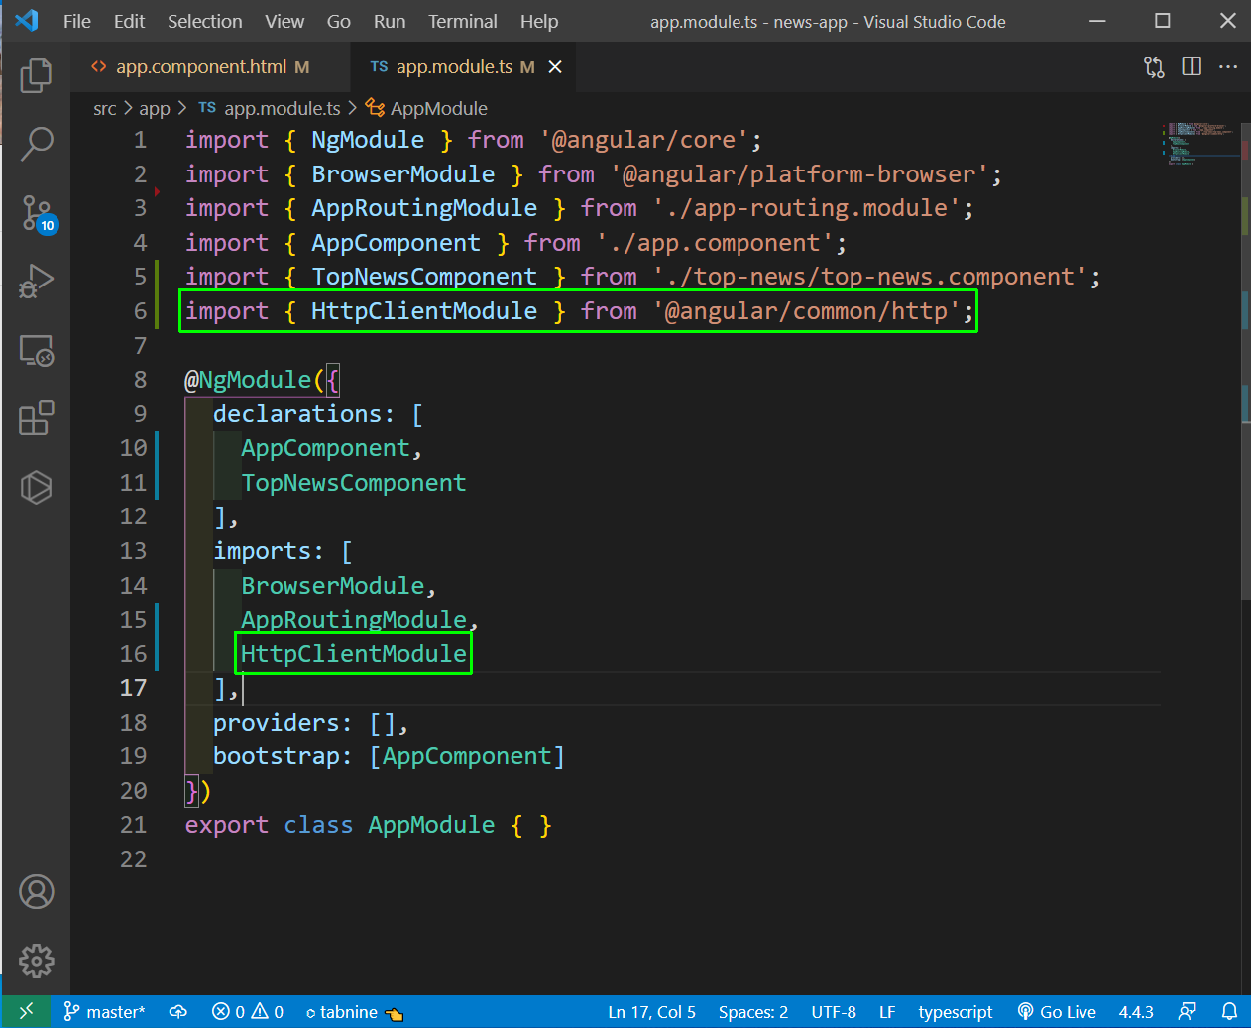1251x1028 pixels.
Task: Go to line via Ln 17, Col 5
Action: point(651,1012)
